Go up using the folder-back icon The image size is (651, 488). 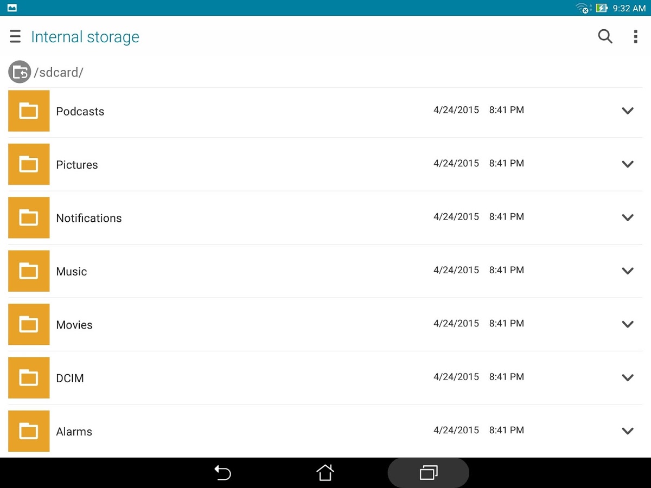click(x=20, y=72)
